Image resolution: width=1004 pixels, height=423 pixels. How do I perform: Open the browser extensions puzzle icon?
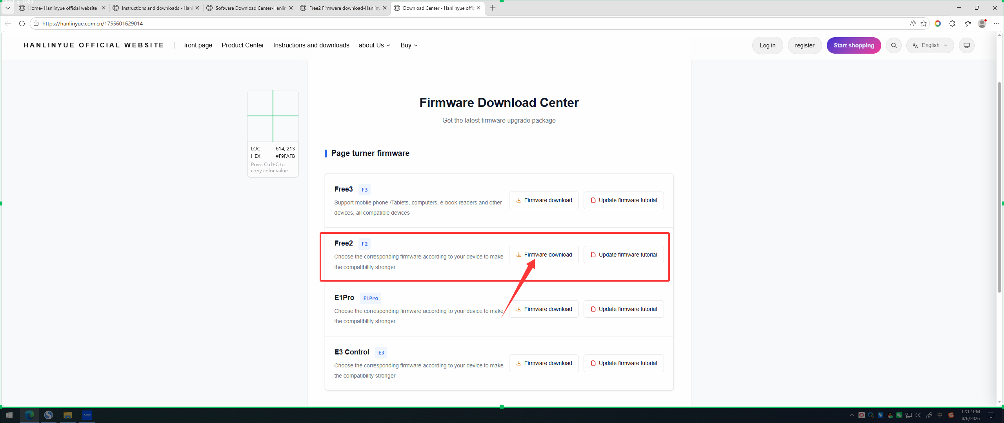[x=952, y=23]
